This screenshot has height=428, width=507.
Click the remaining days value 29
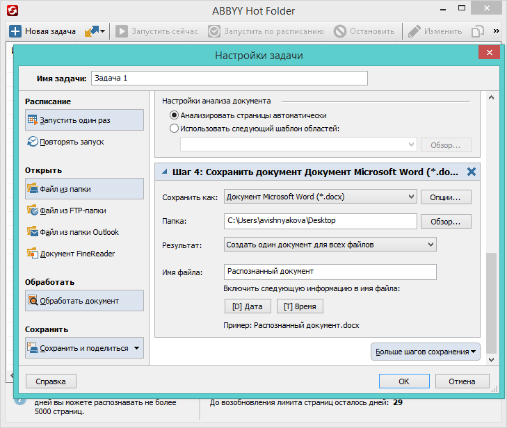coord(398,402)
